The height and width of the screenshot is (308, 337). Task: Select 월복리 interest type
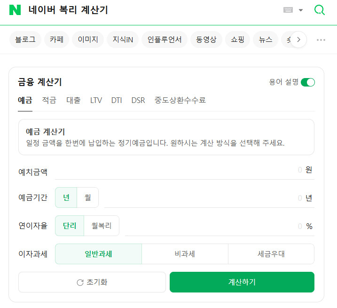pyautogui.click(x=101, y=226)
